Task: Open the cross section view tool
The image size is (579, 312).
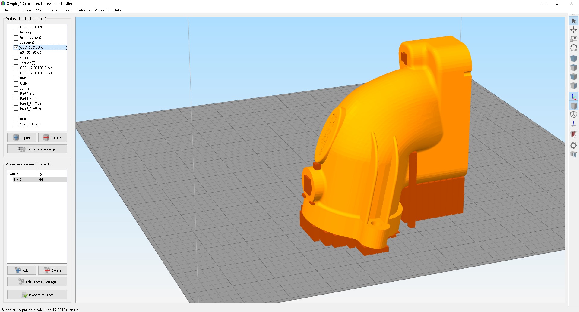Action: click(574, 134)
